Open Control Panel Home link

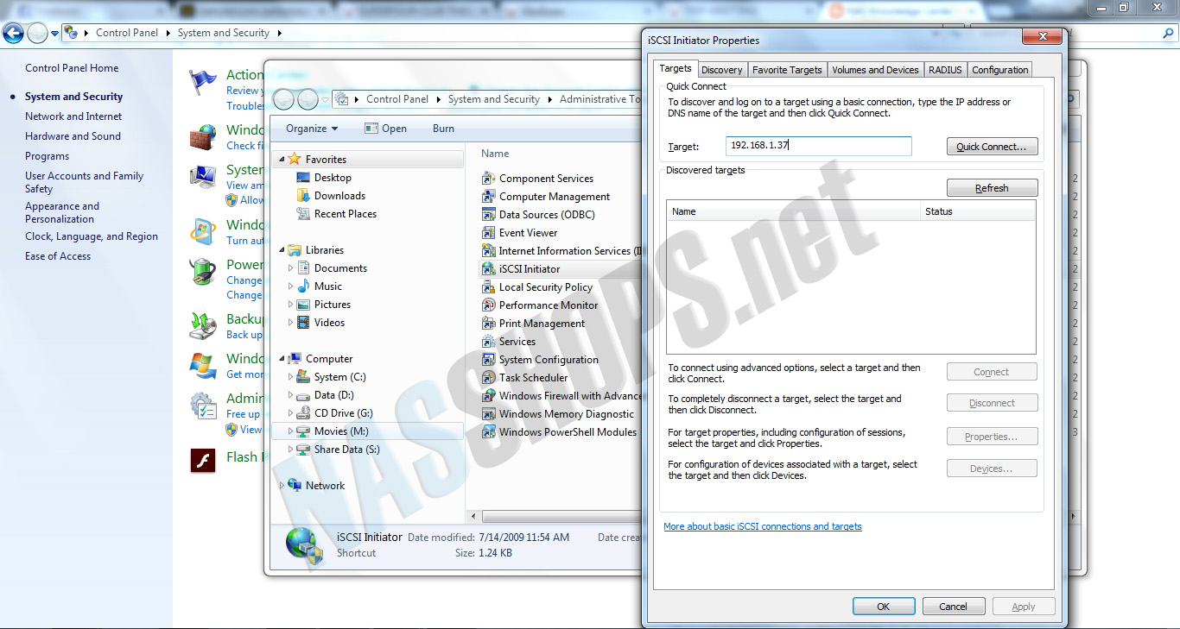(72, 68)
